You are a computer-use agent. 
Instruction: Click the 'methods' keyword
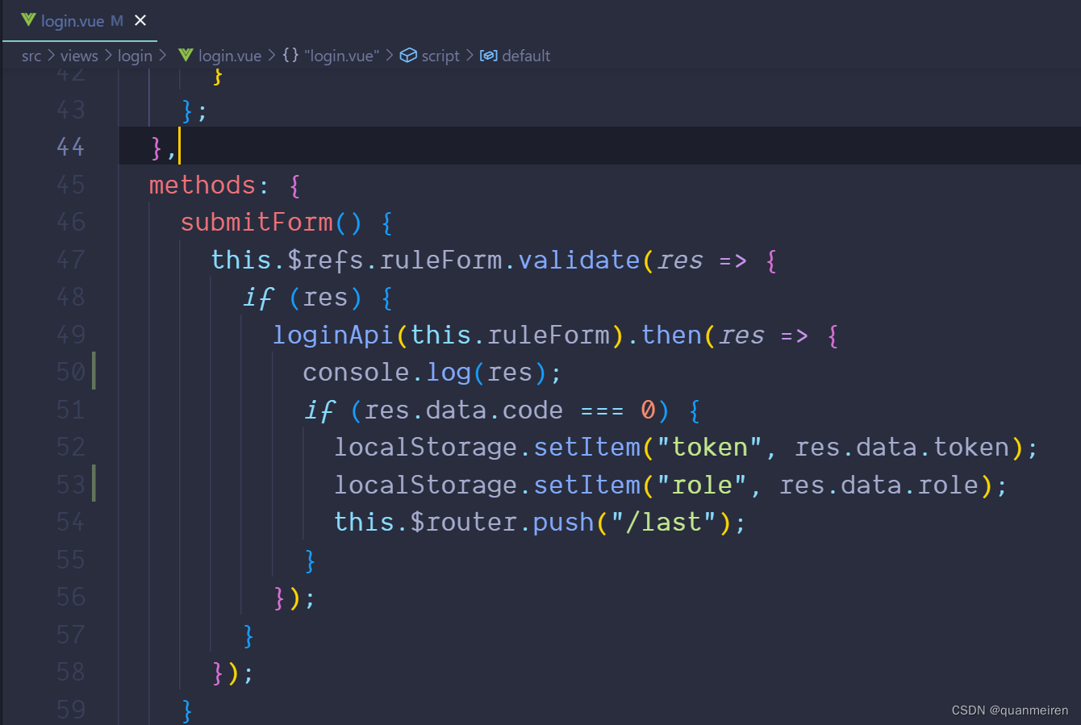[202, 185]
